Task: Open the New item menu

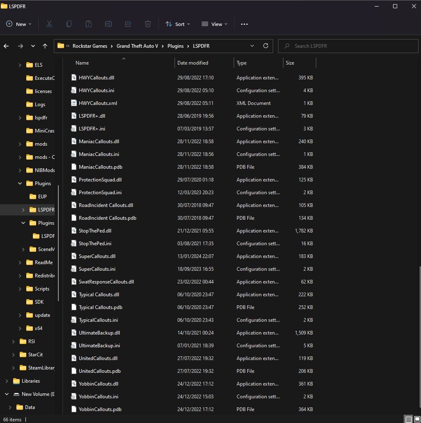Action: point(19,24)
